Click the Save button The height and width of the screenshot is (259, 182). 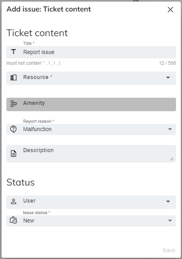[x=169, y=250]
